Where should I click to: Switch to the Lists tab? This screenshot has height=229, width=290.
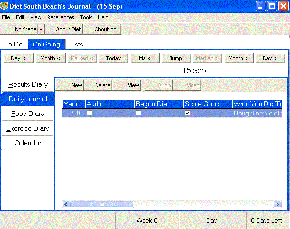click(x=76, y=45)
